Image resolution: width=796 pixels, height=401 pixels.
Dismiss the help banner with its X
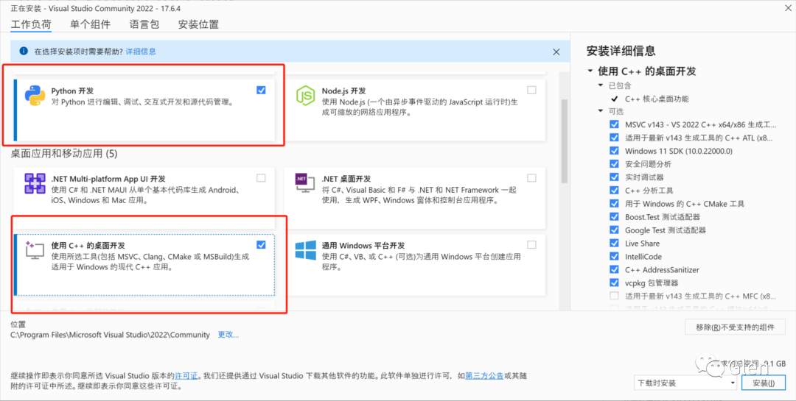[x=556, y=52]
